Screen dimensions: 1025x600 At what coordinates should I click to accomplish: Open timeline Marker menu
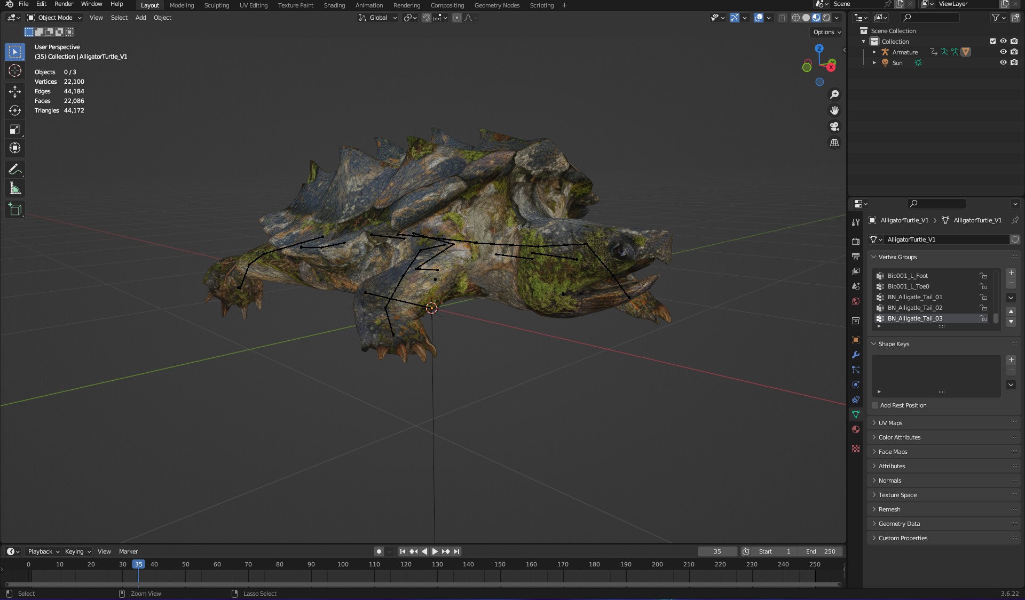coord(128,551)
